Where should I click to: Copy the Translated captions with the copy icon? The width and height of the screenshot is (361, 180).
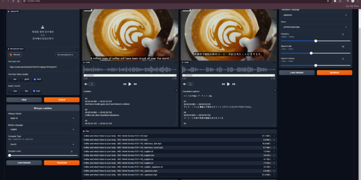(275, 90)
